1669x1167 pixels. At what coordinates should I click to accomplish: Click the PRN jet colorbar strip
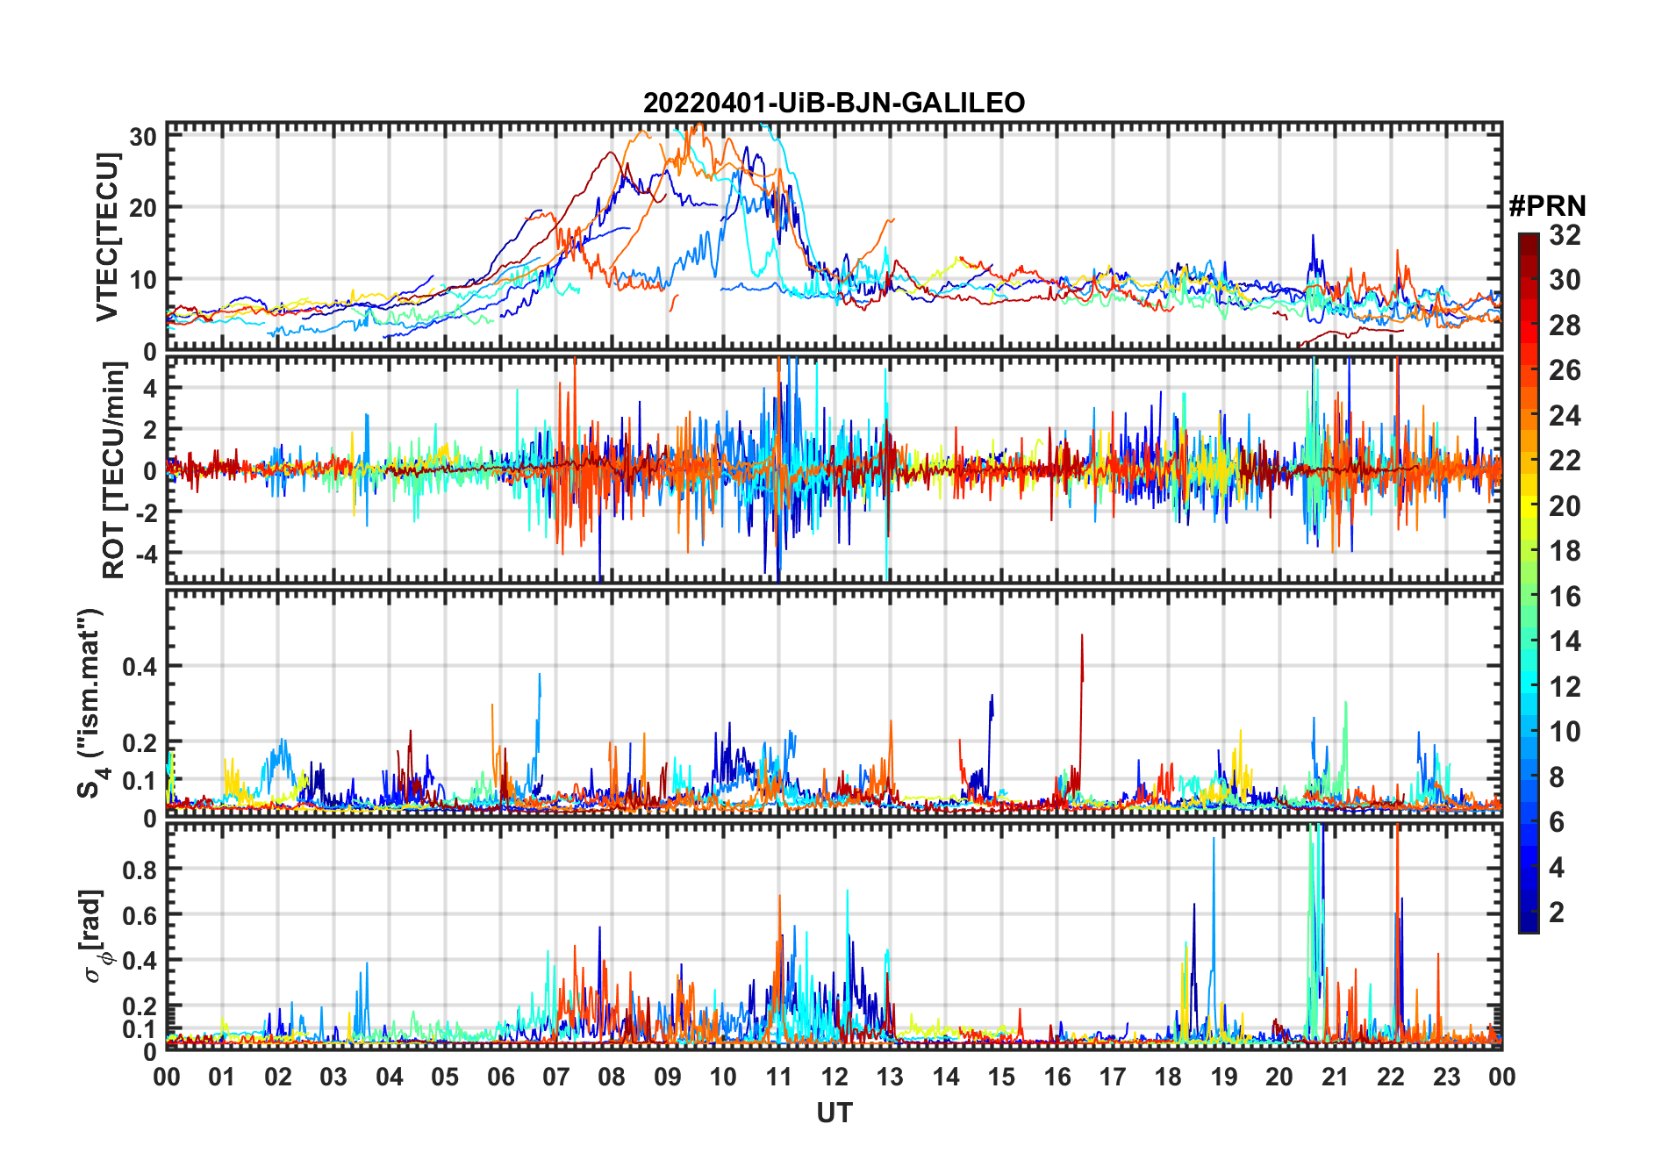[1529, 583]
